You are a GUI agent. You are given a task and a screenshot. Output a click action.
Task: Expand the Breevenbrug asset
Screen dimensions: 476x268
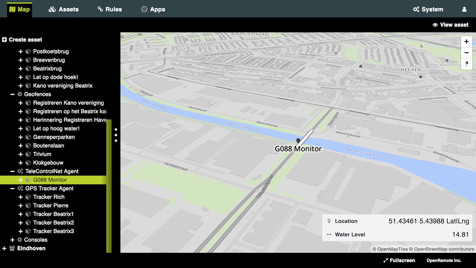tap(21, 60)
